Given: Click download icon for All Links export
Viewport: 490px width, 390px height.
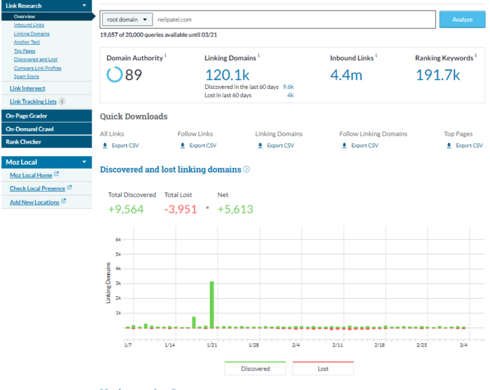Looking at the screenshot, I should point(104,146).
